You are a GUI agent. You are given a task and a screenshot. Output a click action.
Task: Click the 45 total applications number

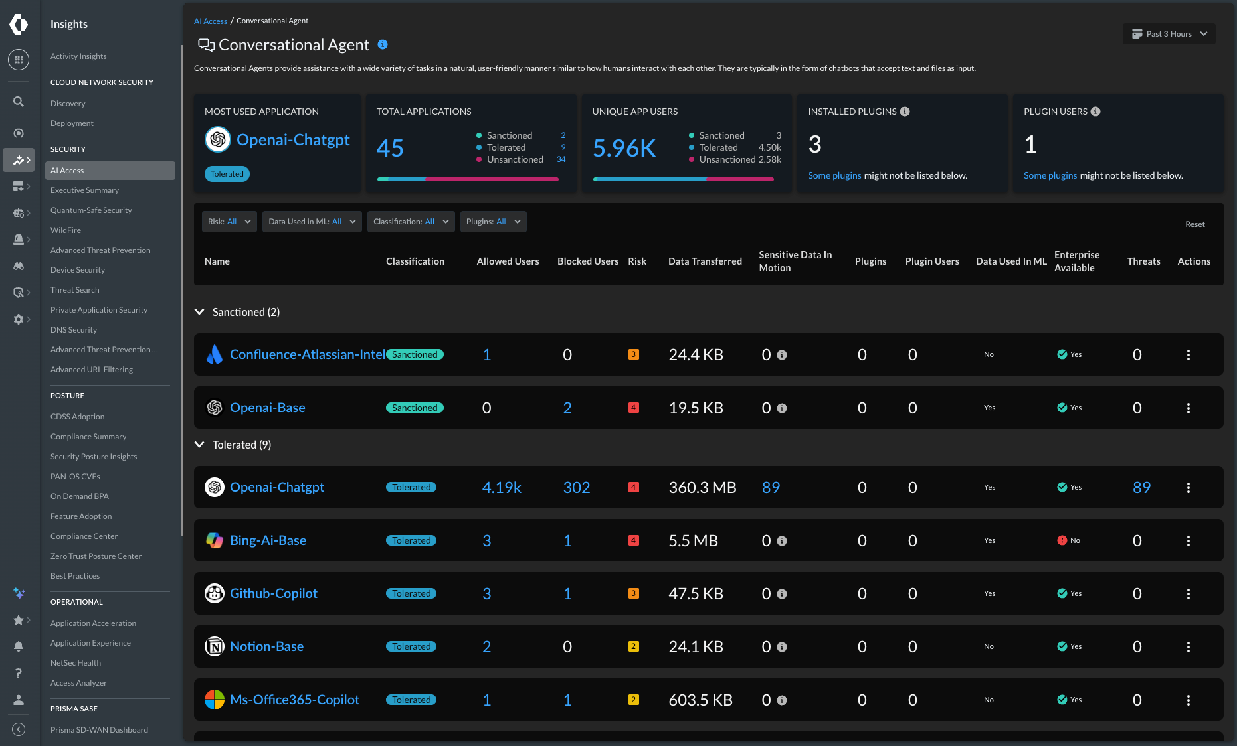[x=390, y=148]
